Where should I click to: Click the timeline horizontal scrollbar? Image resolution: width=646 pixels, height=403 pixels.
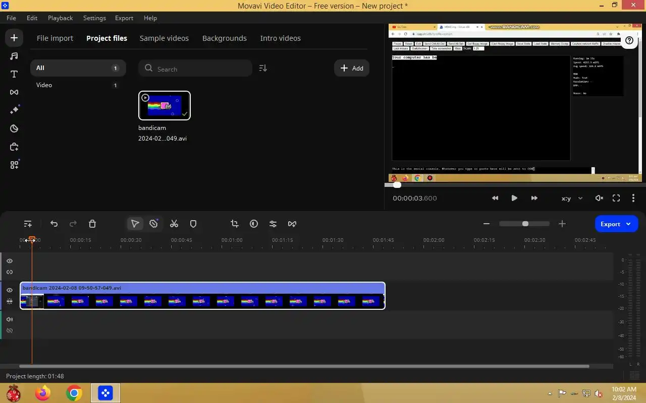pyautogui.click(x=304, y=366)
